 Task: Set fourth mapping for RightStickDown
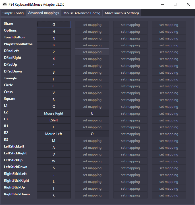[x=169, y=195]
